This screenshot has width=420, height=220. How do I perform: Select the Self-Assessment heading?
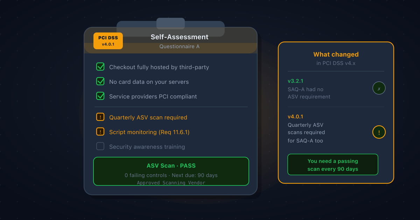click(x=180, y=37)
